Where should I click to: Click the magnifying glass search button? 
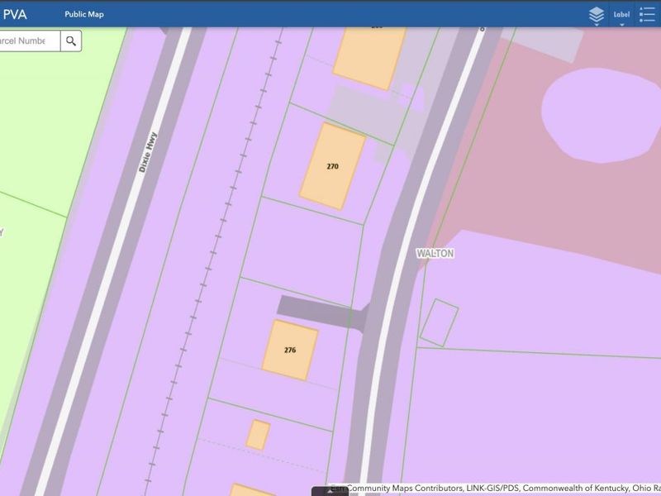[x=71, y=41]
